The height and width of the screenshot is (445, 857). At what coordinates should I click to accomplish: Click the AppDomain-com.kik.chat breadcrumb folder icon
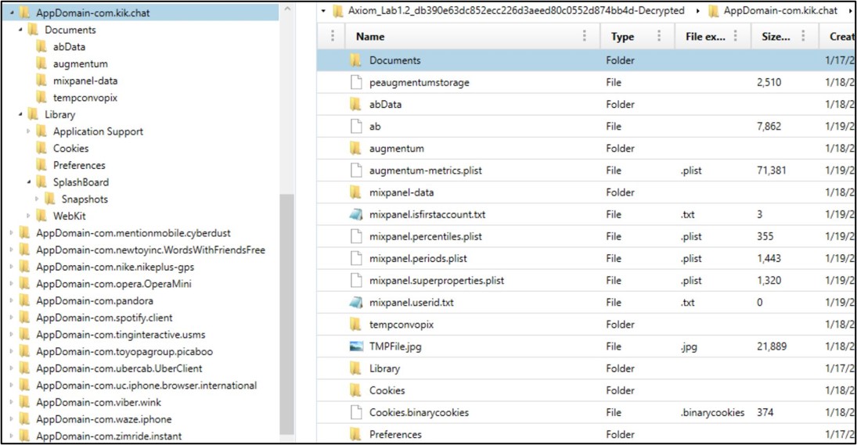coord(713,10)
